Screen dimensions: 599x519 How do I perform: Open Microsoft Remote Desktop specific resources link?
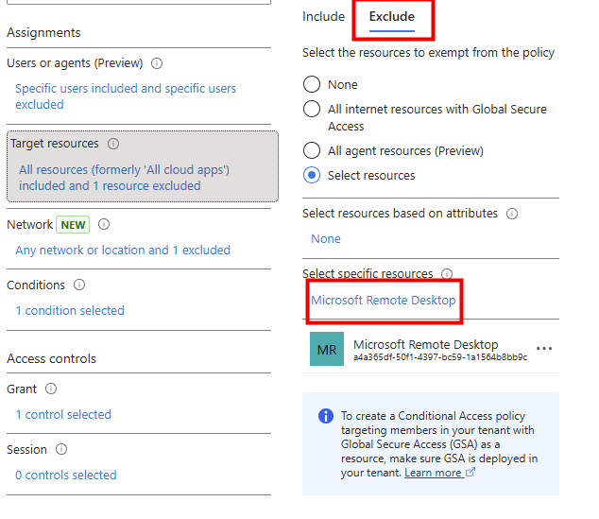pos(383,300)
